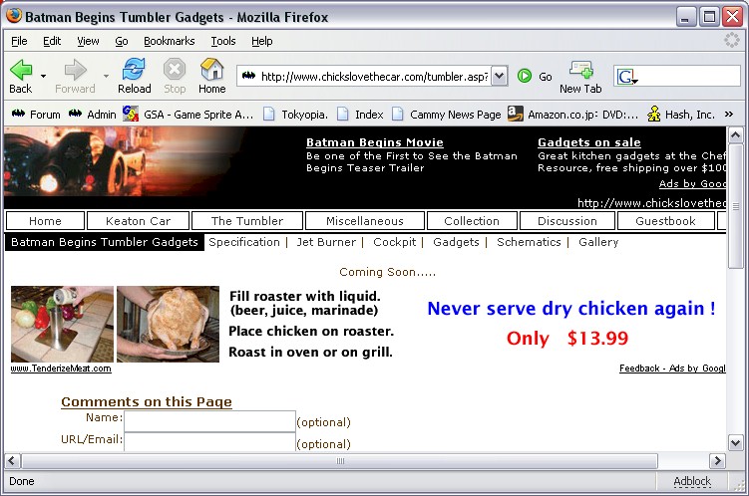Click the Stop loading icon
749x496 pixels.
pos(175,70)
